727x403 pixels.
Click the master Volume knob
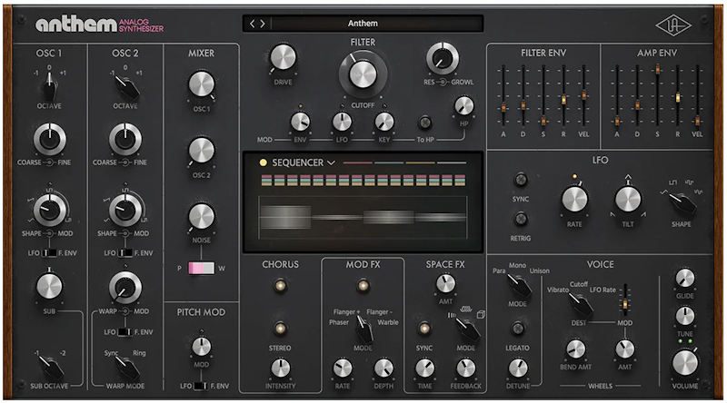(x=685, y=363)
